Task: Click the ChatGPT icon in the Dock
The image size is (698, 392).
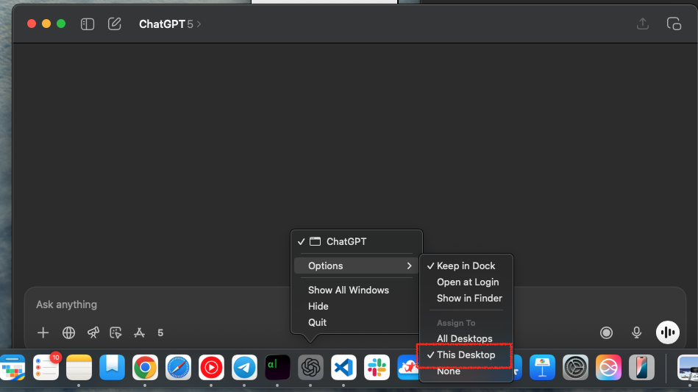Action: pyautogui.click(x=310, y=368)
